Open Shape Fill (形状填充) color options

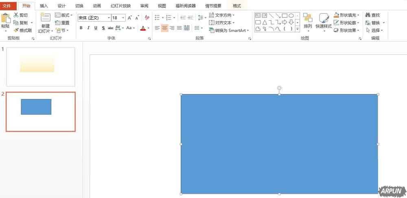point(347,15)
